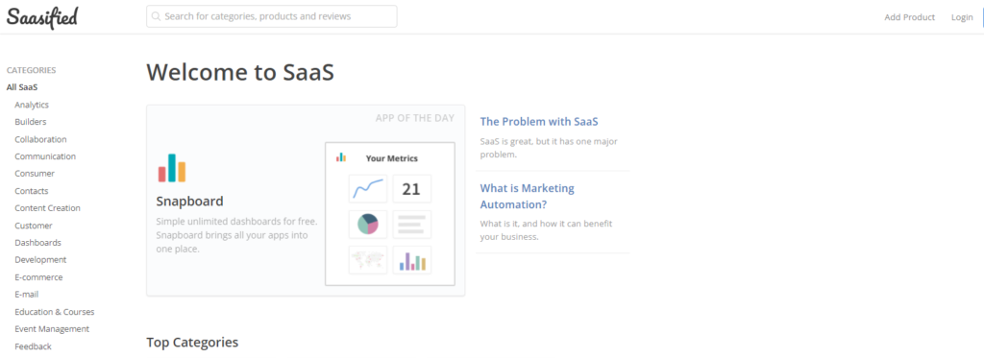Click small logo beside Your Metrics
The height and width of the screenshot is (358, 984).
(x=341, y=157)
